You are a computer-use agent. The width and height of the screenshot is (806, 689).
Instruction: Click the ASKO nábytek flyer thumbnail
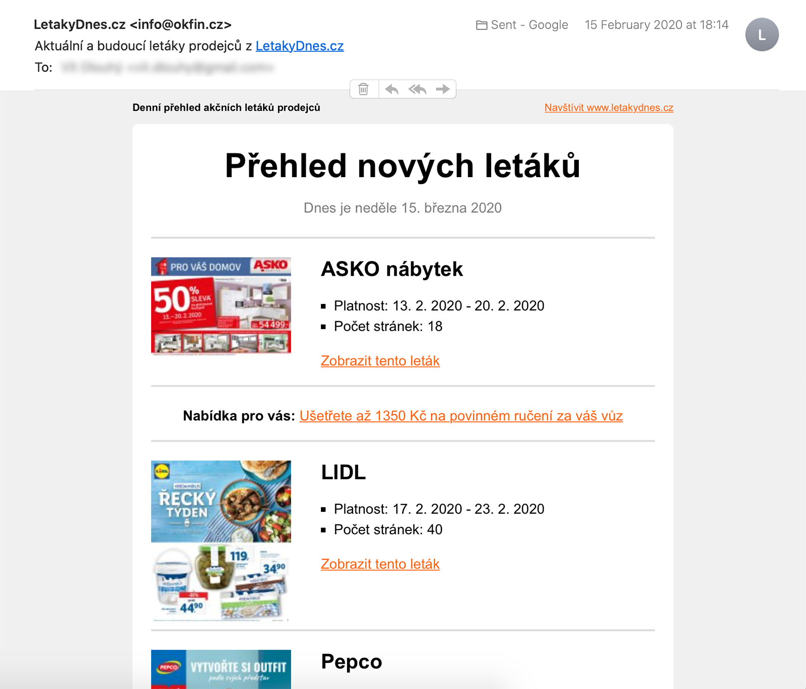tap(221, 306)
